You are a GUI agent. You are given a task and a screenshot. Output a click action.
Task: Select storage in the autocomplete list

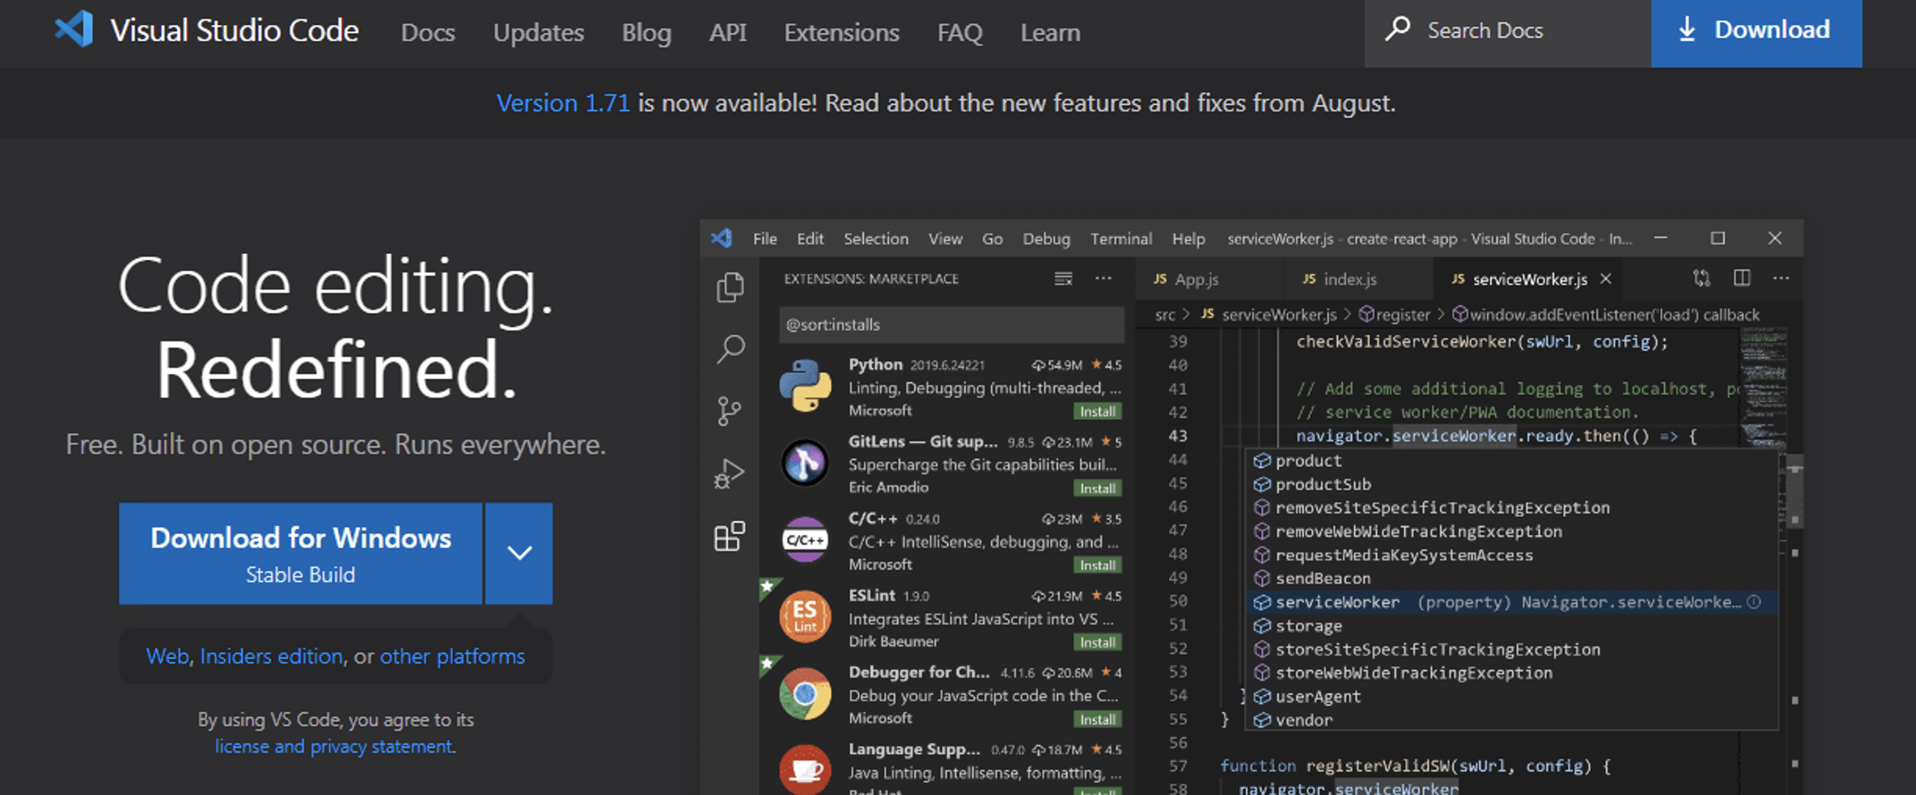pos(1309,626)
